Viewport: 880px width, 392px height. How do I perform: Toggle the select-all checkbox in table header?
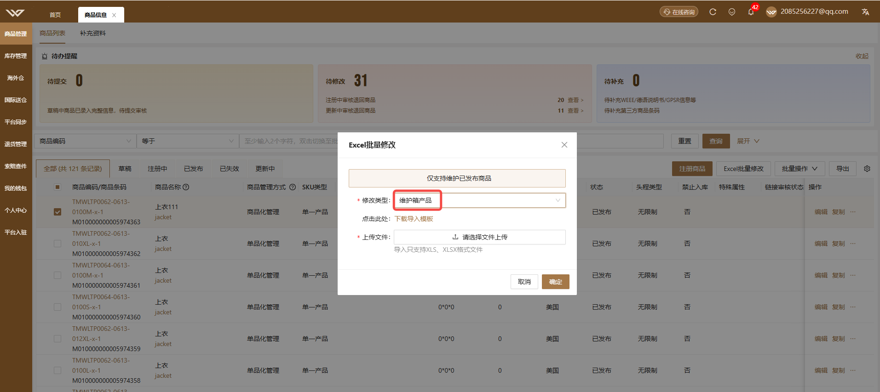(58, 187)
